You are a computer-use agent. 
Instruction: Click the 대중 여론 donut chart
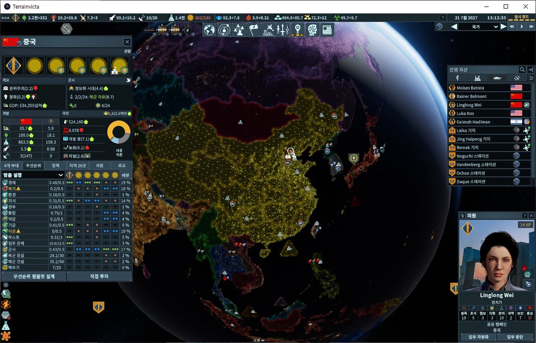pyautogui.click(x=119, y=133)
